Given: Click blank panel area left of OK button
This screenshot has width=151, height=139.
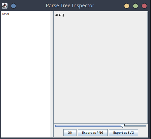Looking at the screenshot, I should point(59,132).
